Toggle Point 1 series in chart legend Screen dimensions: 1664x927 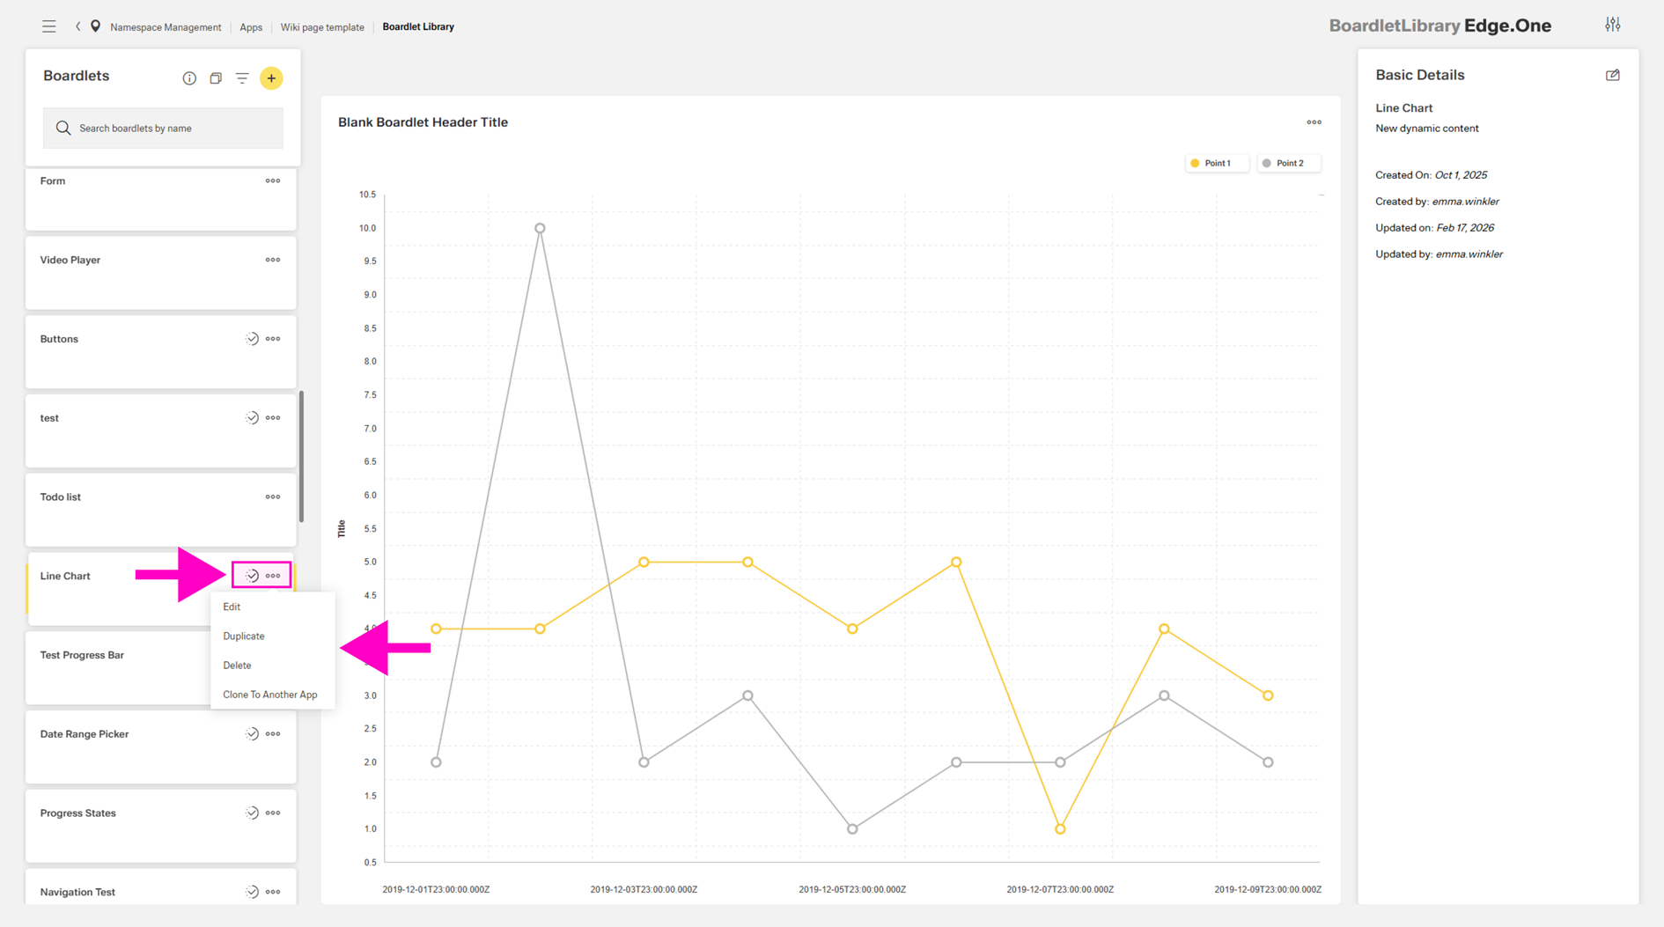[x=1216, y=163]
